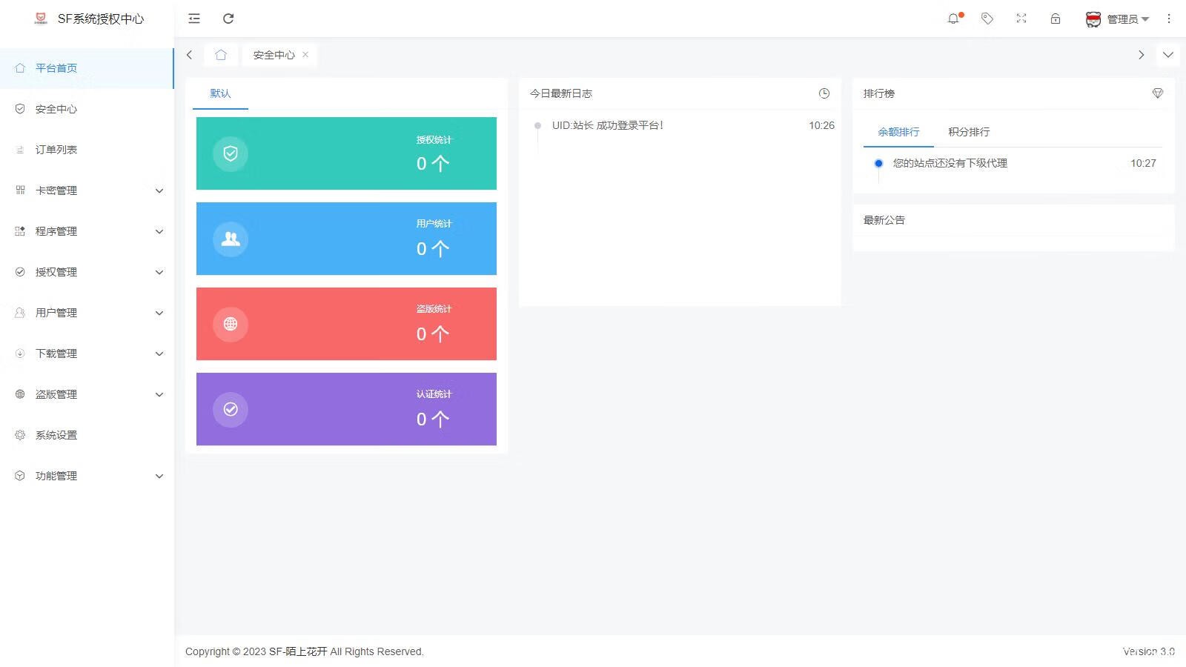
Task: Open the notifications bell icon
Action: [954, 19]
